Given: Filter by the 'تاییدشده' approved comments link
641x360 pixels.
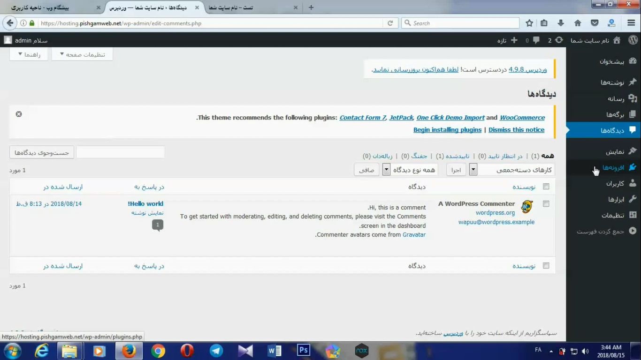Looking at the screenshot, I should pyautogui.click(x=458, y=156).
